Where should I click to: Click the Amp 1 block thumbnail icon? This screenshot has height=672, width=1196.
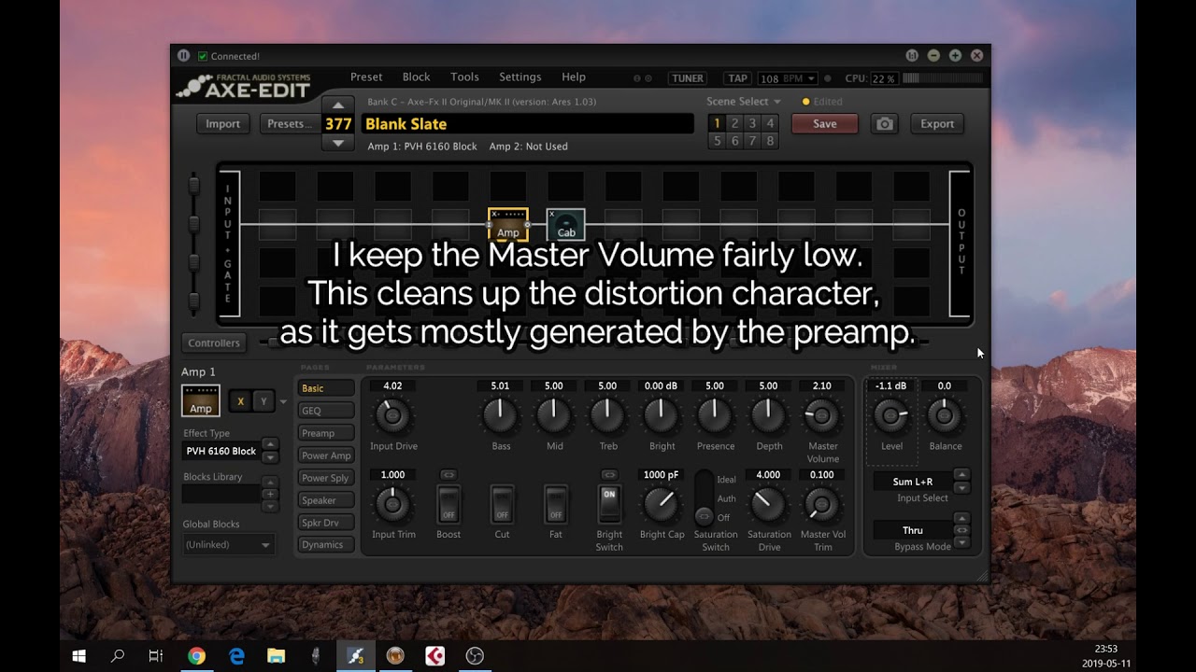point(201,401)
